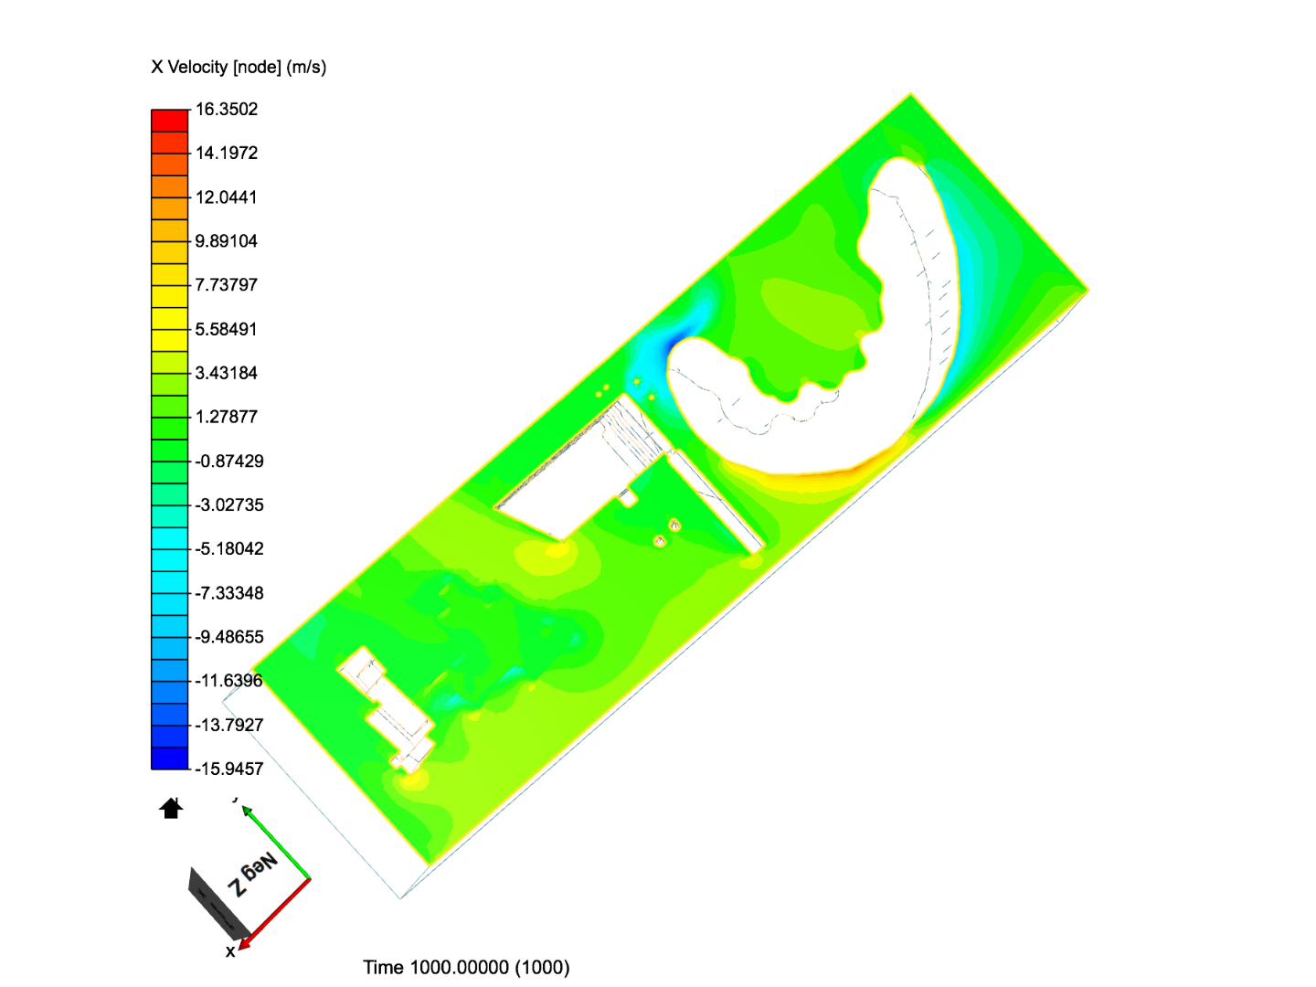The width and height of the screenshot is (1316, 987).
Task: Click the legend value -9.48655
Action: 229,637
